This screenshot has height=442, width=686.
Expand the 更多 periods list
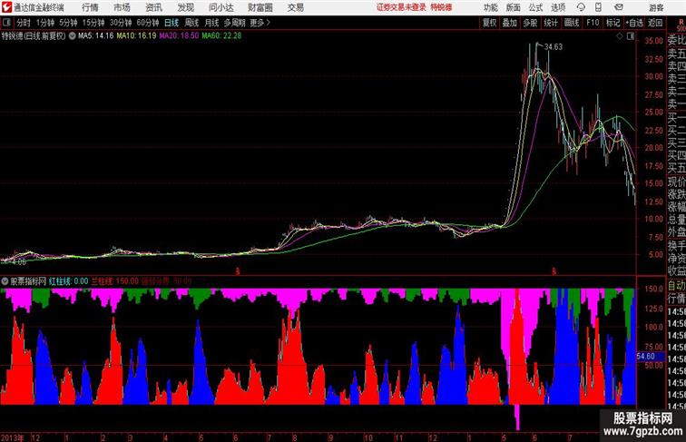[x=260, y=23]
